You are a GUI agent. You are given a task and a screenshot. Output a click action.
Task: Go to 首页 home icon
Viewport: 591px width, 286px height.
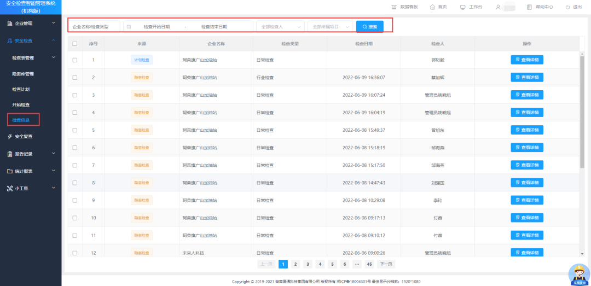(x=433, y=7)
